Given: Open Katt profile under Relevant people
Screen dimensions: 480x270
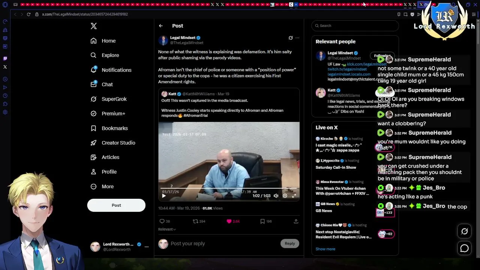Looking at the screenshot, I should pyautogui.click(x=331, y=90).
